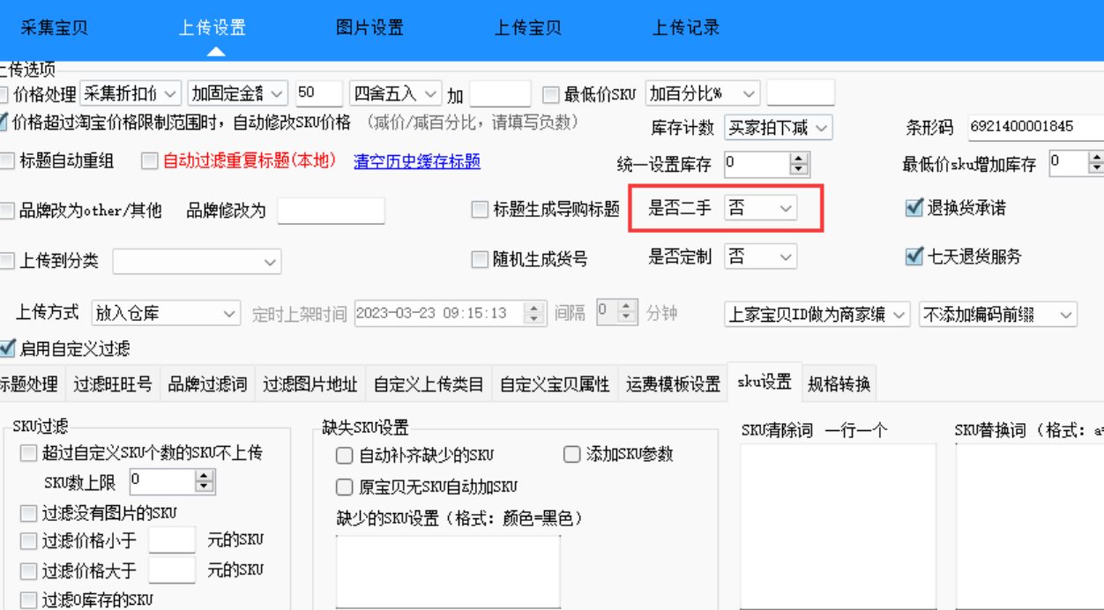
Task: Click the empty field after 加
Action: (500, 93)
